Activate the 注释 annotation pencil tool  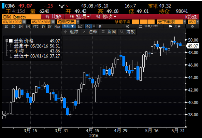[x=90, y=32]
